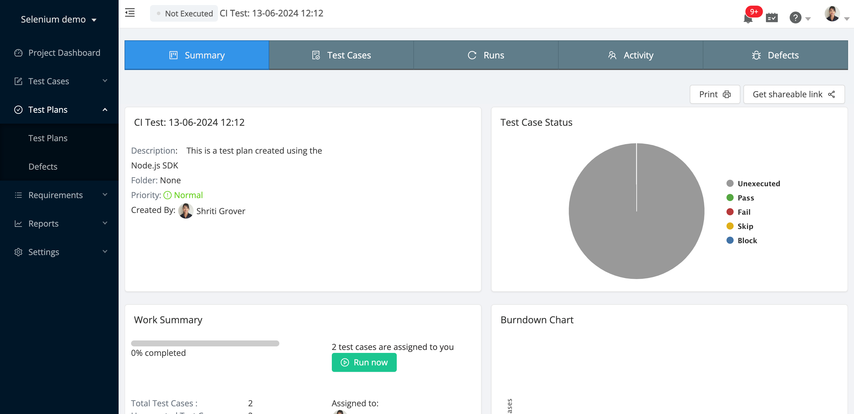Click the share icon on Get shareable link
The image size is (854, 414).
coord(831,95)
